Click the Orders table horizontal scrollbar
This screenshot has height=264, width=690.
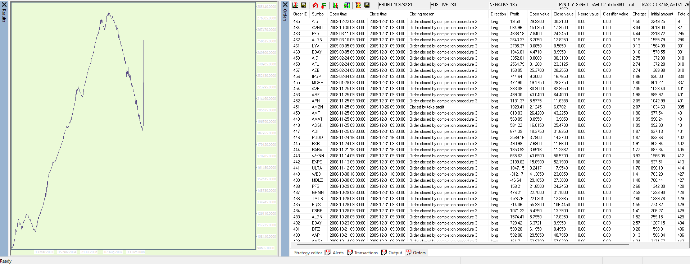click(x=460, y=244)
